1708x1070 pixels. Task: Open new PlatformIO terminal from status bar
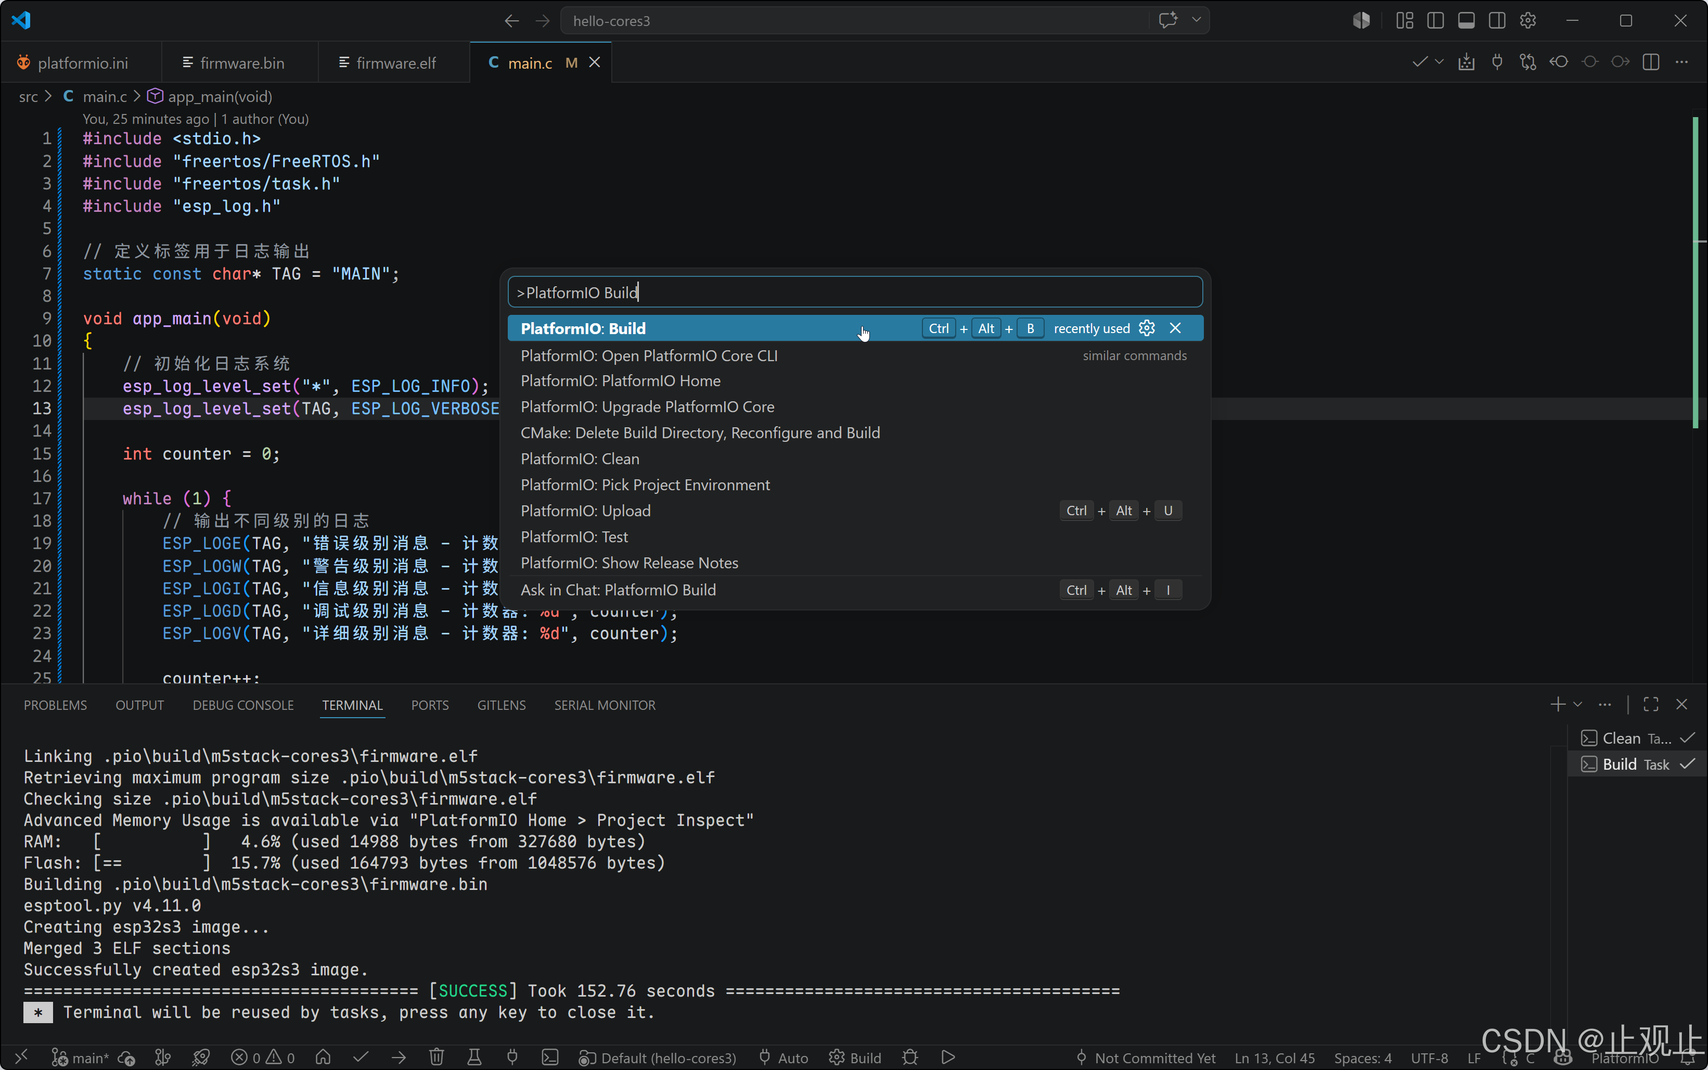coord(550,1058)
